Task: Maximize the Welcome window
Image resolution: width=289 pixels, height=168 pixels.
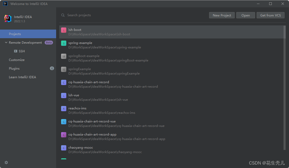Action: click(270, 4)
